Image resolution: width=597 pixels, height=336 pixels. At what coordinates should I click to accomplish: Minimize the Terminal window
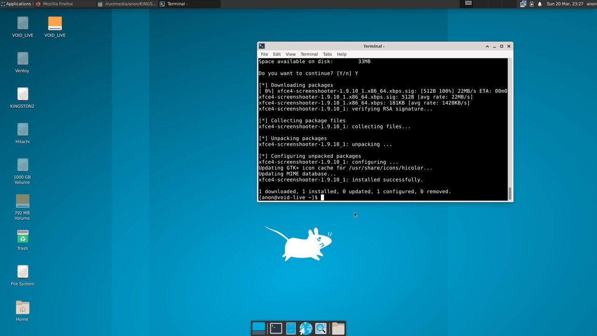pyautogui.click(x=494, y=46)
